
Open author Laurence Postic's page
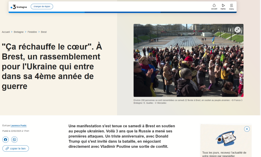click(x=19, y=126)
